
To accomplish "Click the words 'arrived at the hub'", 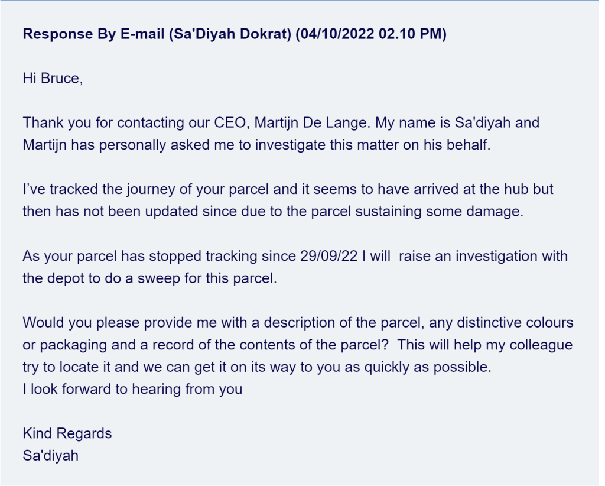I will point(453,190).
